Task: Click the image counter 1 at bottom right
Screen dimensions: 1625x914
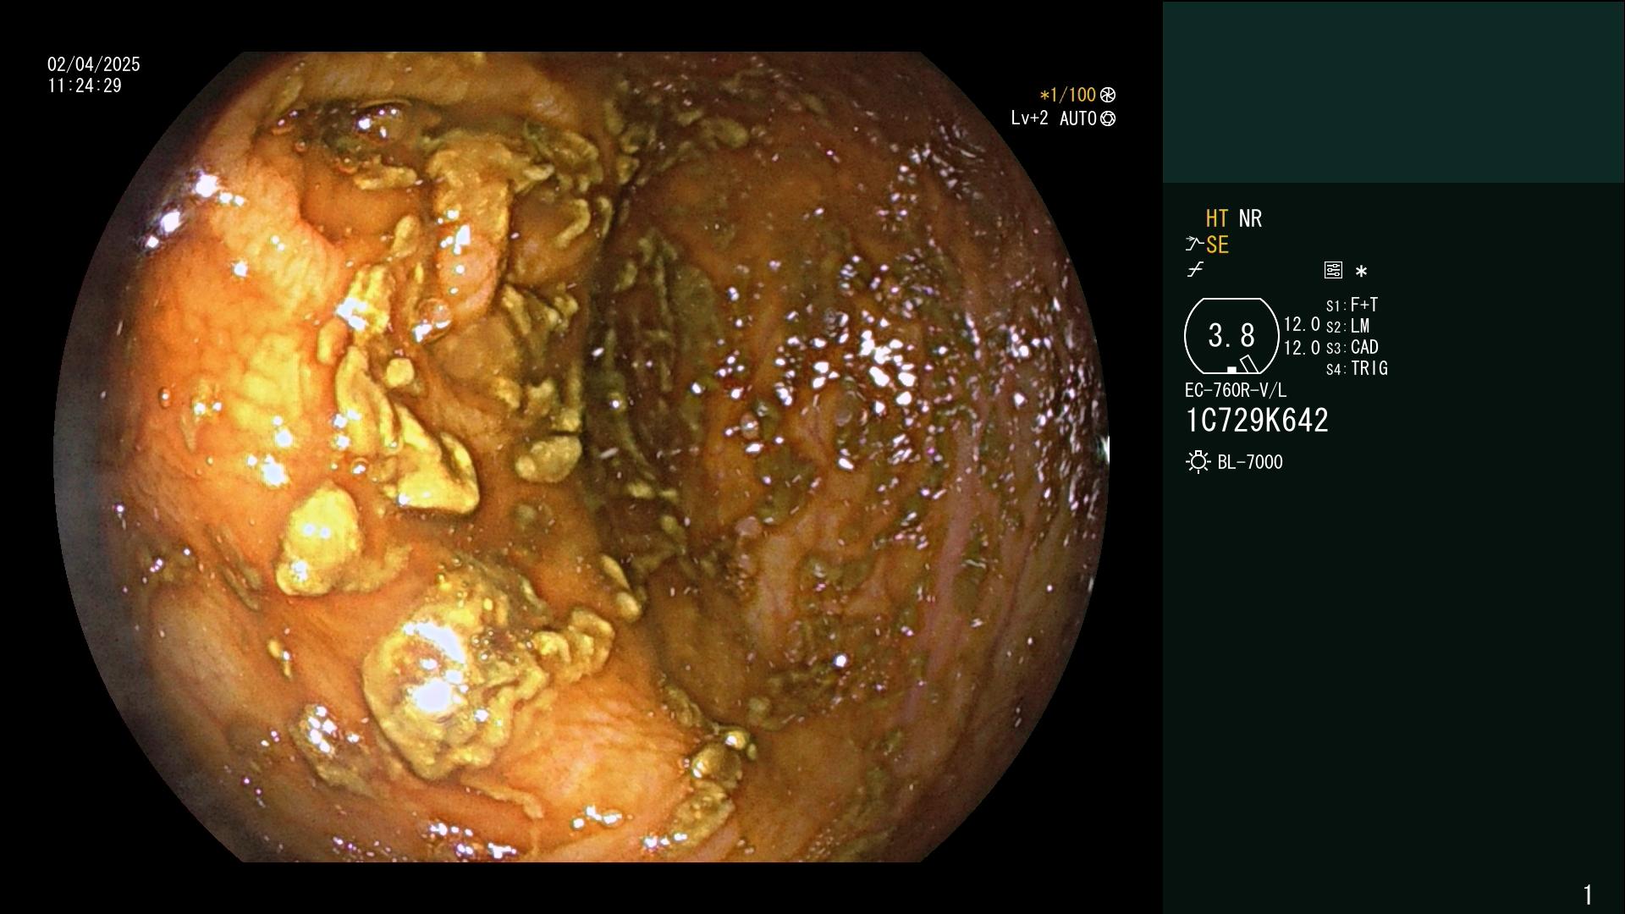Action: (1588, 895)
